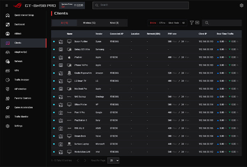Click the Pixel 9 Pro client name
Image resolution: width=247 pixels, height=167 pixels.
click(79, 113)
